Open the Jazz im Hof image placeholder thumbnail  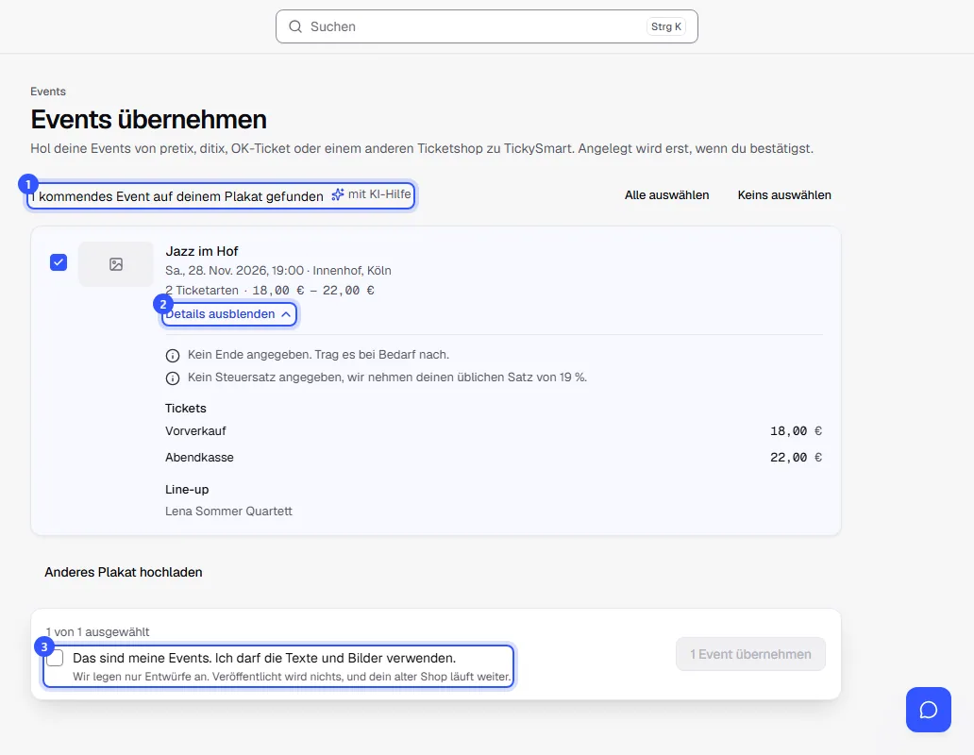tap(115, 264)
